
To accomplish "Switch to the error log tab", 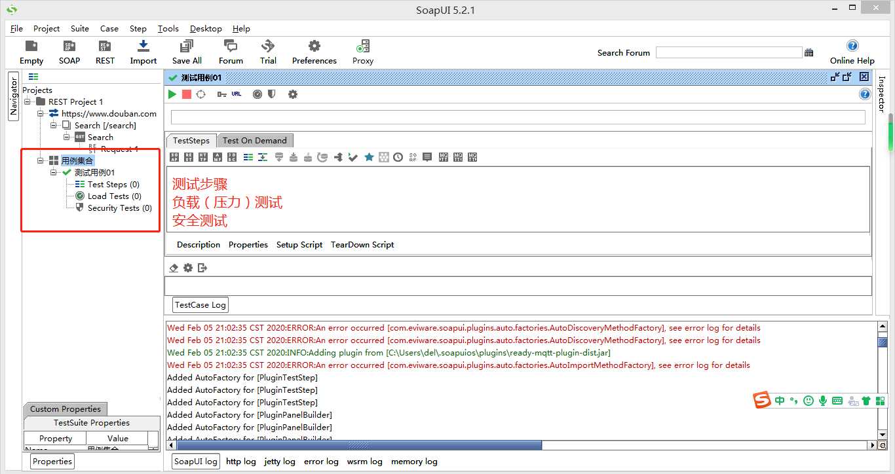I will 321,462.
